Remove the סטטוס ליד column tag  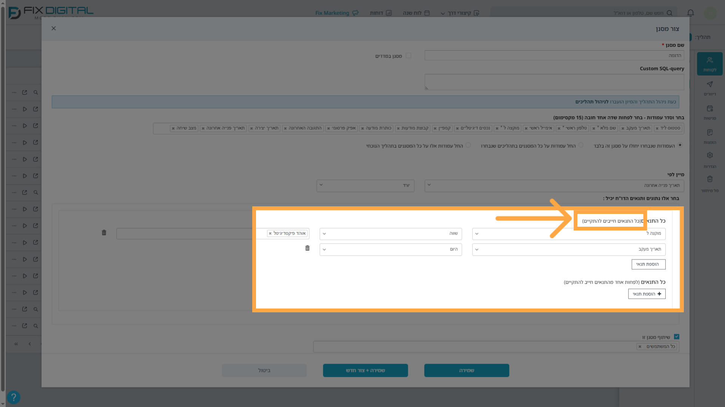tap(657, 129)
